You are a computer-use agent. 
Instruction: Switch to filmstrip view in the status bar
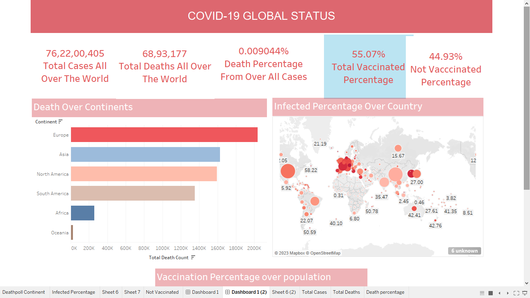coord(482,293)
